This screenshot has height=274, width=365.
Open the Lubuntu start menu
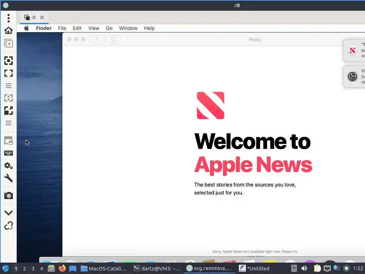pyautogui.click(x=6, y=268)
